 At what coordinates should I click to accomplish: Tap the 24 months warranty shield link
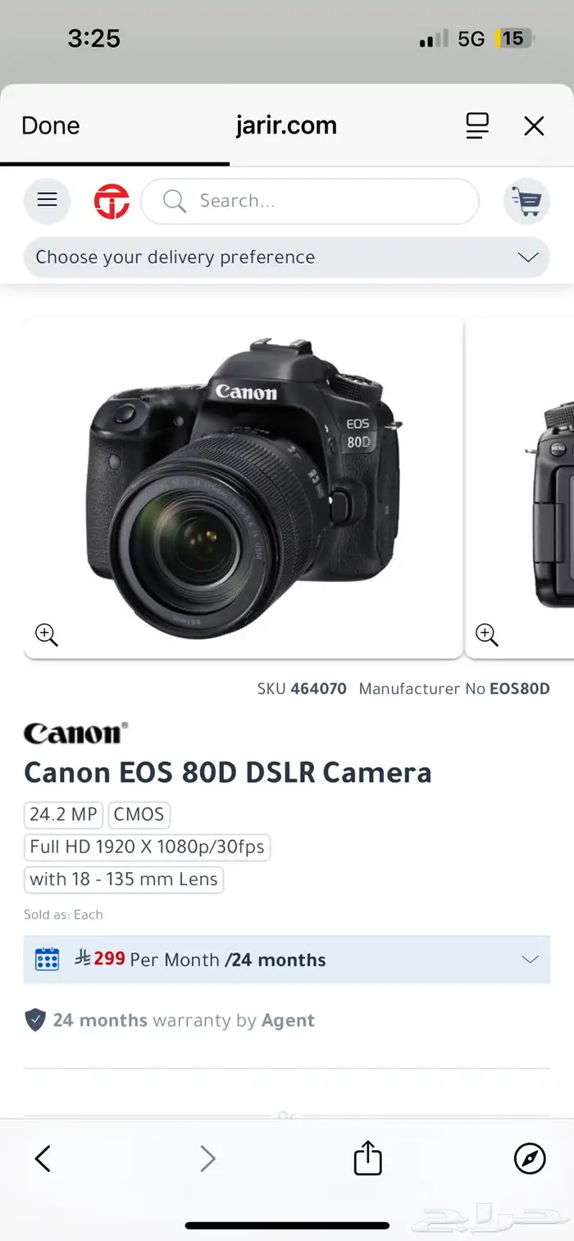[170, 1021]
